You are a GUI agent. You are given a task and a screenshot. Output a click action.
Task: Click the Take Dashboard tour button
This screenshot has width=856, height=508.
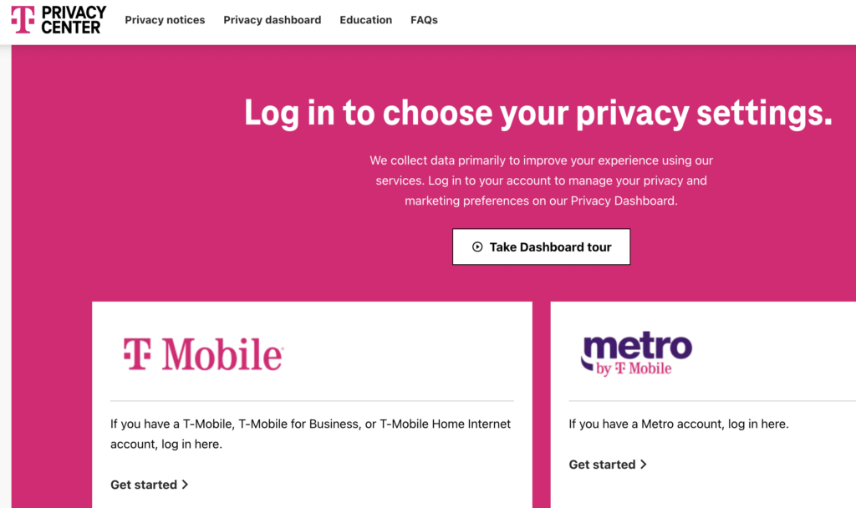coord(541,246)
